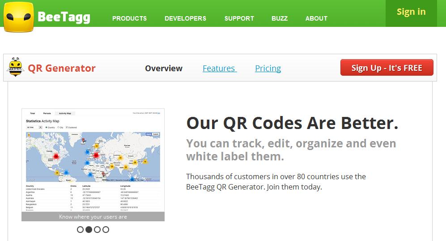Jump to the fourth carousel slide dot
The image size is (446, 241).
click(x=106, y=230)
